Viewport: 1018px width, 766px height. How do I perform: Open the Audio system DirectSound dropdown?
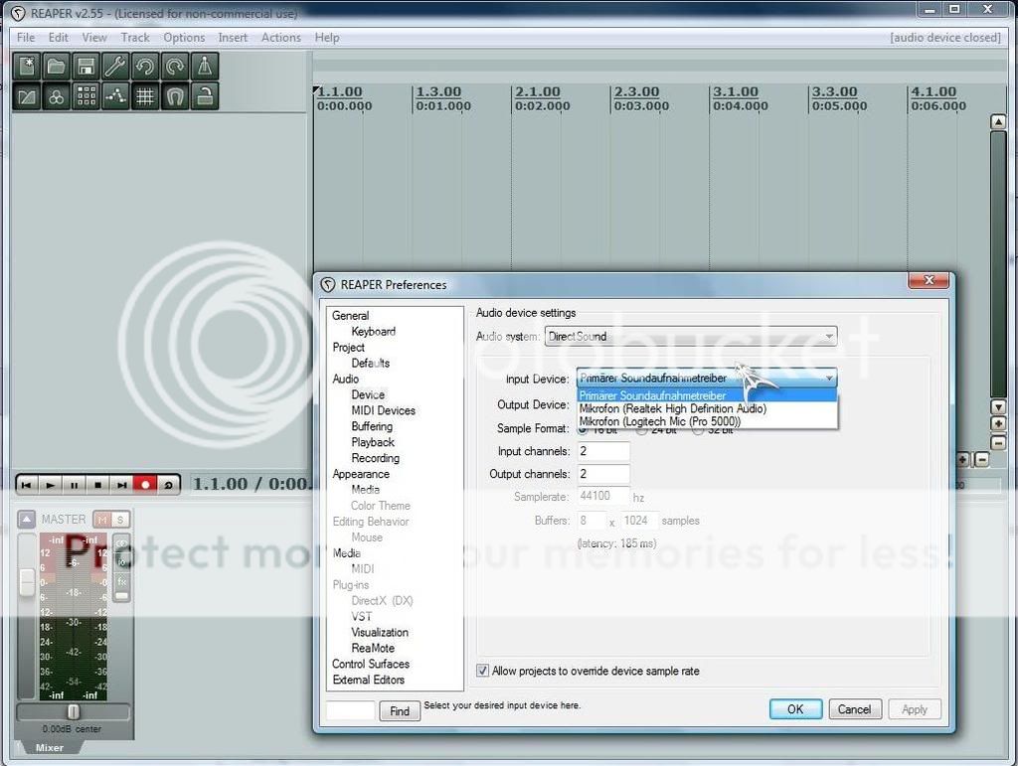(x=691, y=337)
